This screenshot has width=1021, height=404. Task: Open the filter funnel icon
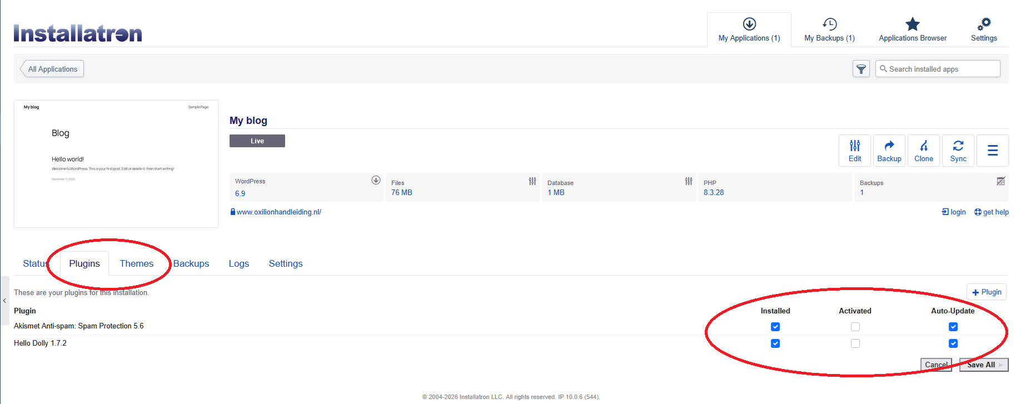(x=861, y=69)
